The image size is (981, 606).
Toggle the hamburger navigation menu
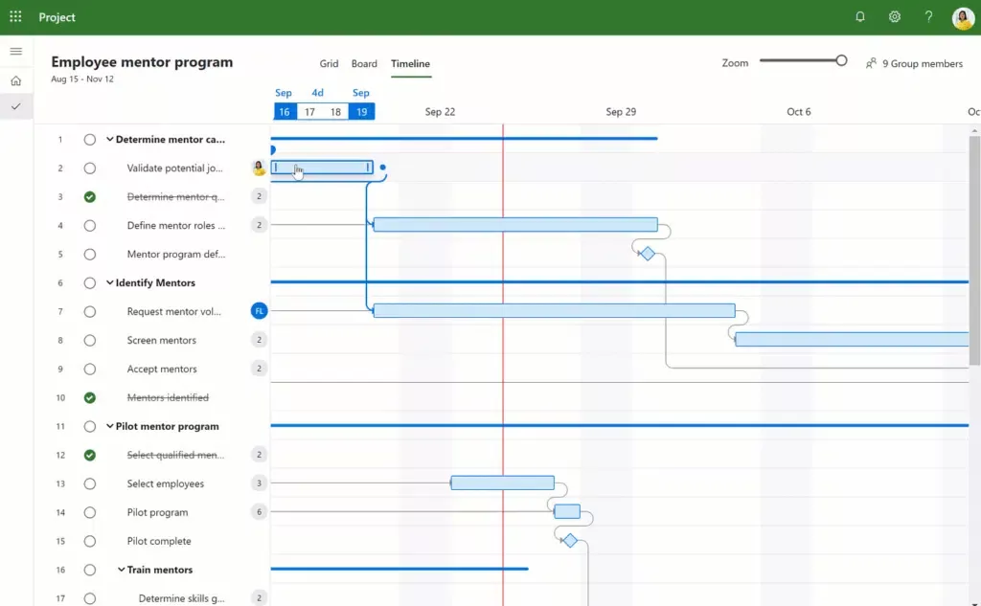pyautogui.click(x=16, y=52)
